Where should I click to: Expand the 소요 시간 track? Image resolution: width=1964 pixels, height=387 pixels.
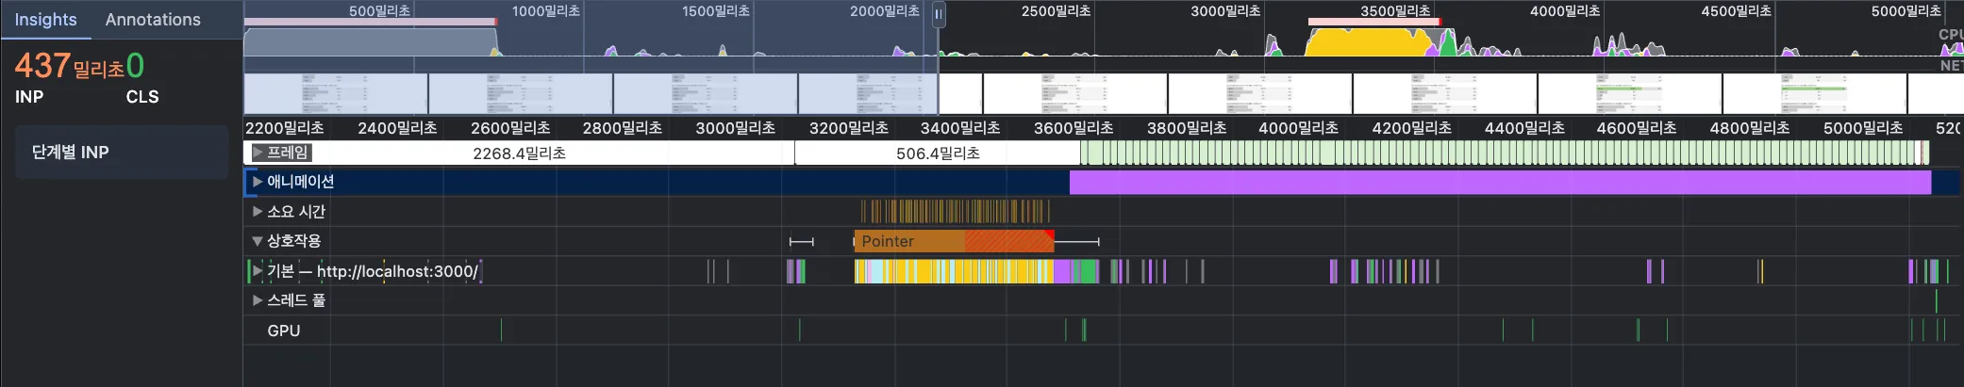point(258,212)
